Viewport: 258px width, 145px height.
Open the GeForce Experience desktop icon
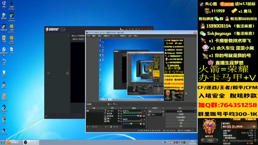(x=12, y=17)
